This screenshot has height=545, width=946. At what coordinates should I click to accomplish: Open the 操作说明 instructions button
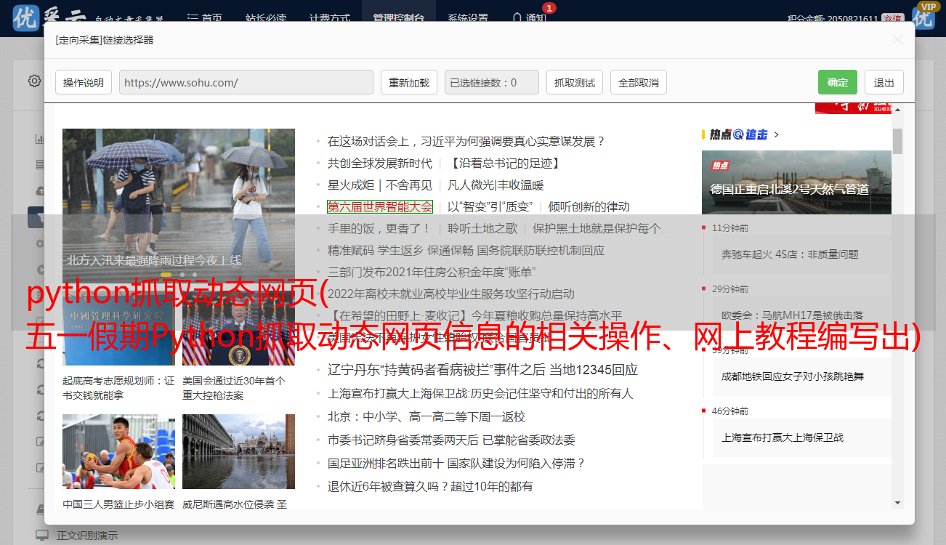click(x=84, y=82)
